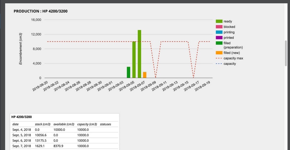
Task: Click the 2018-08-20 axis label
Action: click(x=40, y=86)
